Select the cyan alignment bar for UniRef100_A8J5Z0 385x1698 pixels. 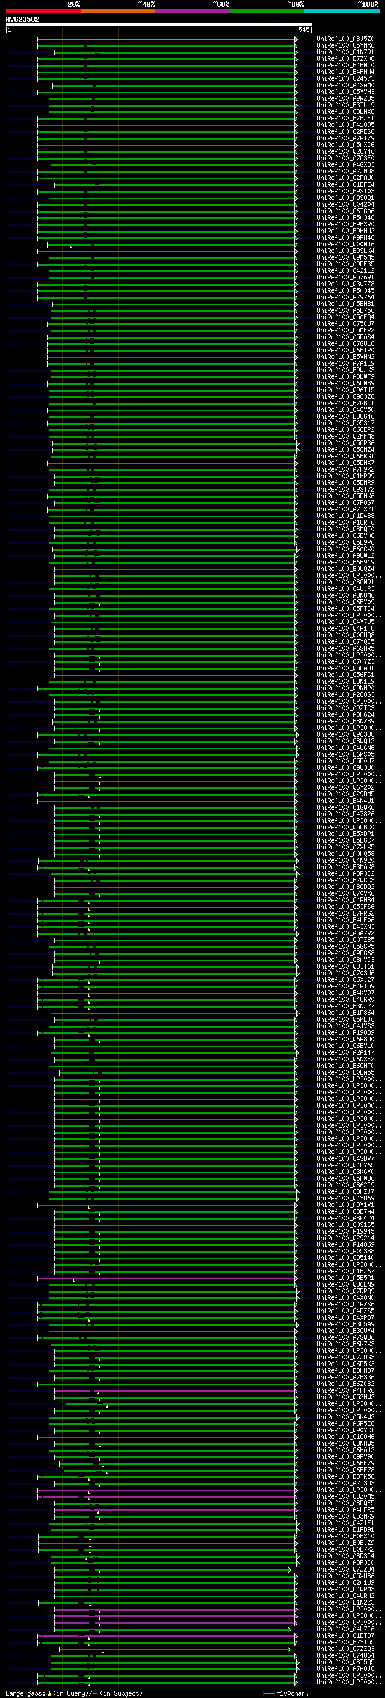click(167, 39)
